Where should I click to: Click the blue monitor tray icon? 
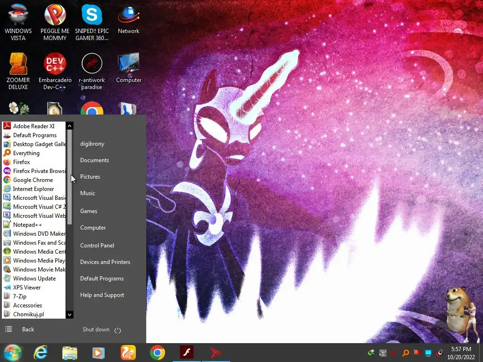tap(428, 353)
